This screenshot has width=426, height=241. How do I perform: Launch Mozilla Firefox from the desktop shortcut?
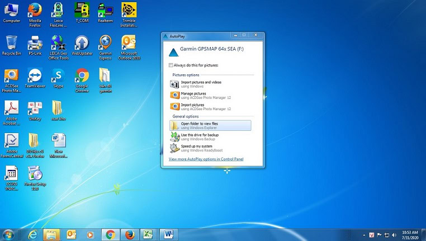[x=35, y=15]
